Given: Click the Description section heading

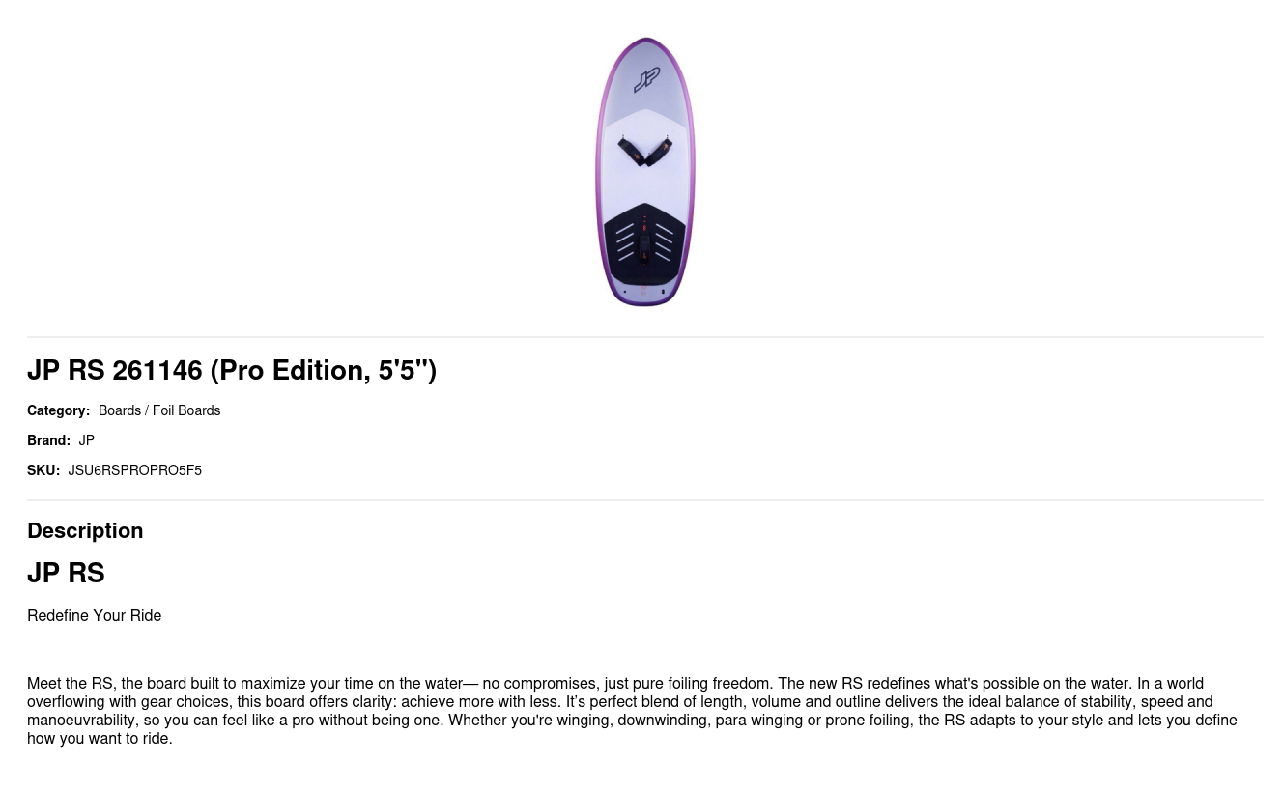Looking at the screenshot, I should coord(85,530).
